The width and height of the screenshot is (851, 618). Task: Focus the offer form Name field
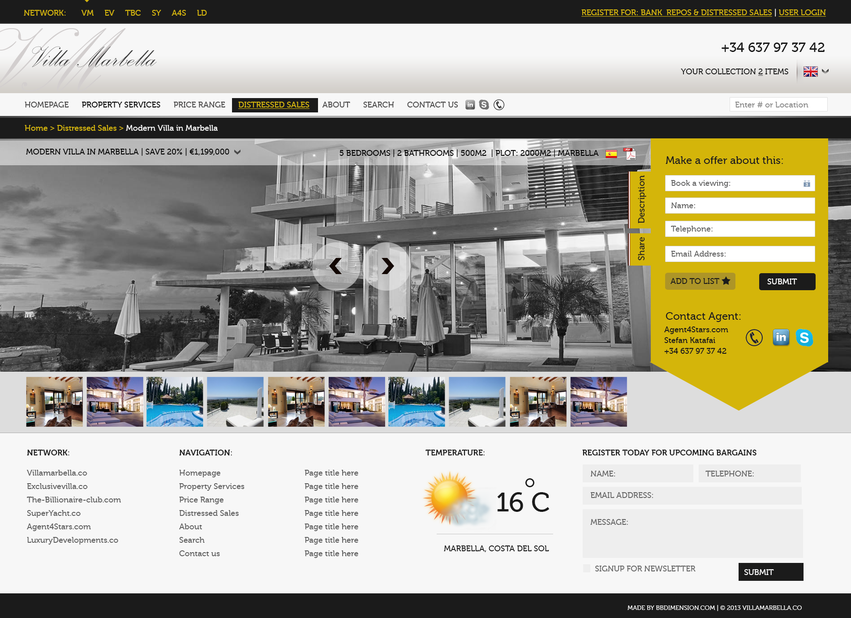coord(740,206)
